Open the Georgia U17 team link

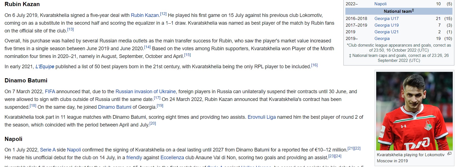click(x=386, y=19)
